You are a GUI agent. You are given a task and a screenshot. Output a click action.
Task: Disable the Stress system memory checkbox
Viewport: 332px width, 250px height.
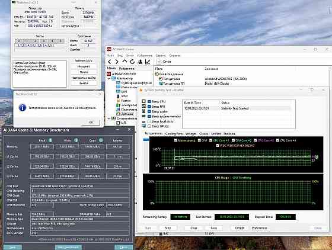point(149,116)
